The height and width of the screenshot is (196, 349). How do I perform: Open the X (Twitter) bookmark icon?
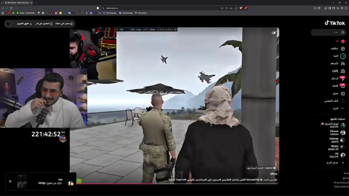[47, 13]
